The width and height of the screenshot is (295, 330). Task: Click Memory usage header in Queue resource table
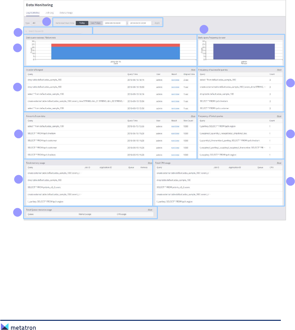point(85,214)
